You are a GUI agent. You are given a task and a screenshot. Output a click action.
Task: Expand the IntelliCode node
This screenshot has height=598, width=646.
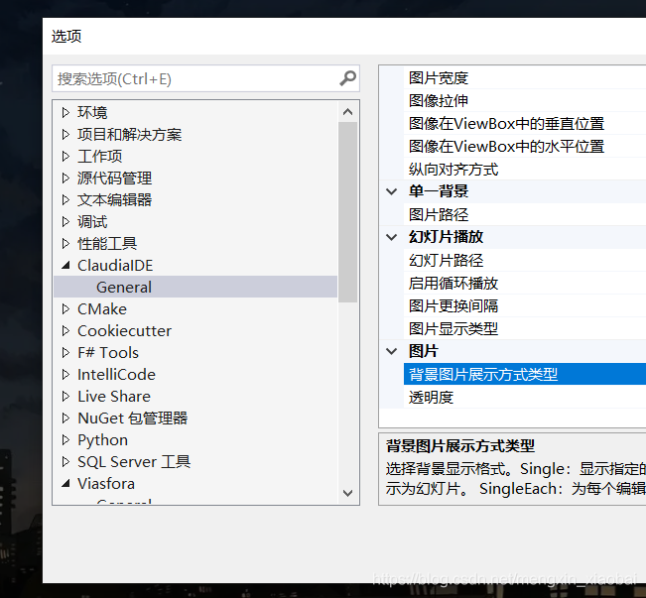pyautogui.click(x=65, y=374)
